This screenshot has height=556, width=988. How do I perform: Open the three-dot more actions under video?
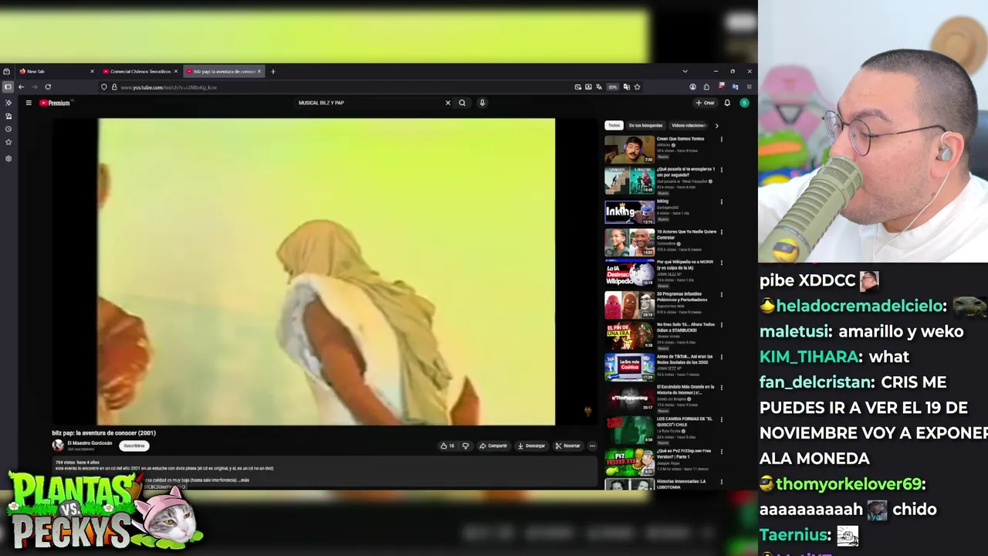coord(592,446)
